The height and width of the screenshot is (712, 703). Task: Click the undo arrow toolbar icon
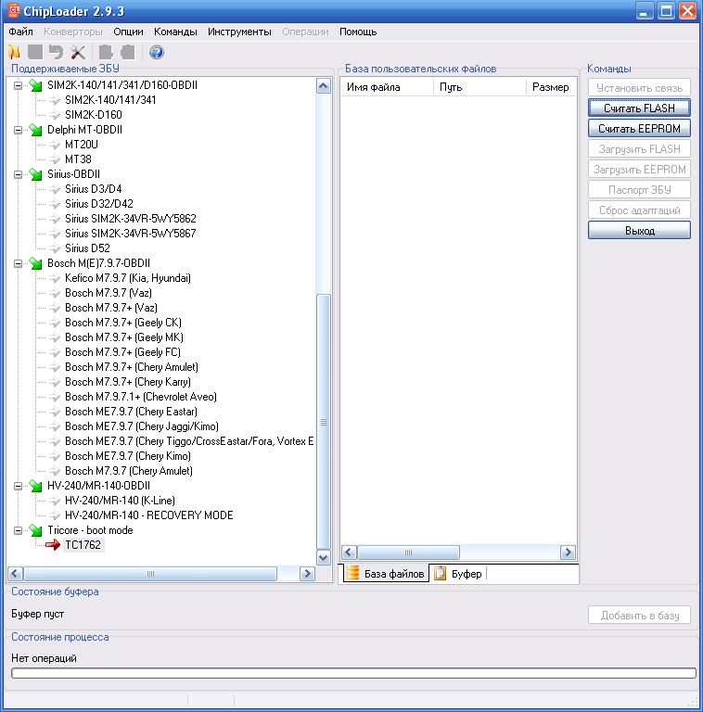pyautogui.click(x=56, y=52)
